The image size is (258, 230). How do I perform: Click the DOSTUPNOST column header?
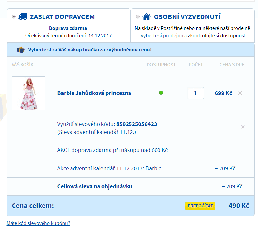pos(161,65)
